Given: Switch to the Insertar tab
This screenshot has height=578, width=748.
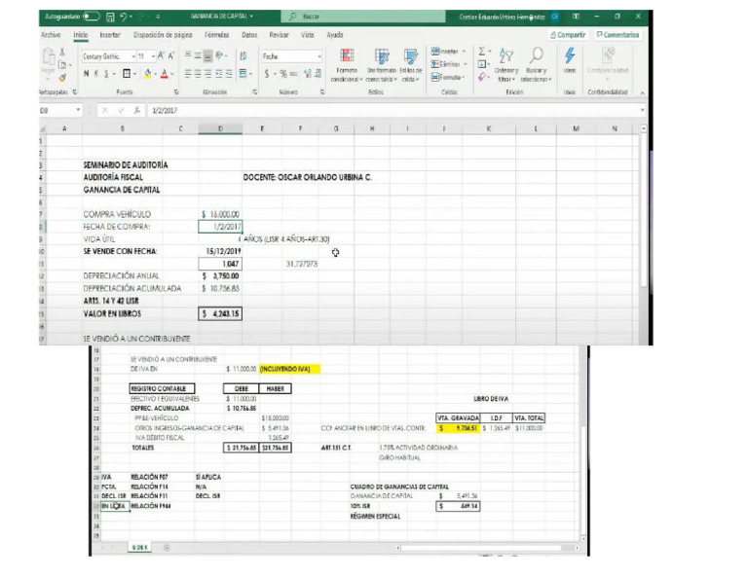Looking at the screenshot, I should [x=110, y=35].
